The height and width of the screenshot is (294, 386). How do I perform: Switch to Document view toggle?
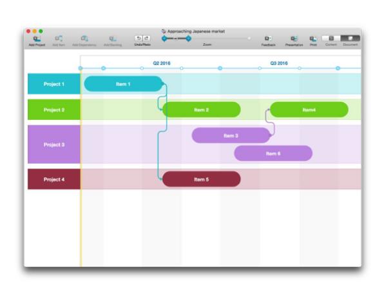pos(351,38)
